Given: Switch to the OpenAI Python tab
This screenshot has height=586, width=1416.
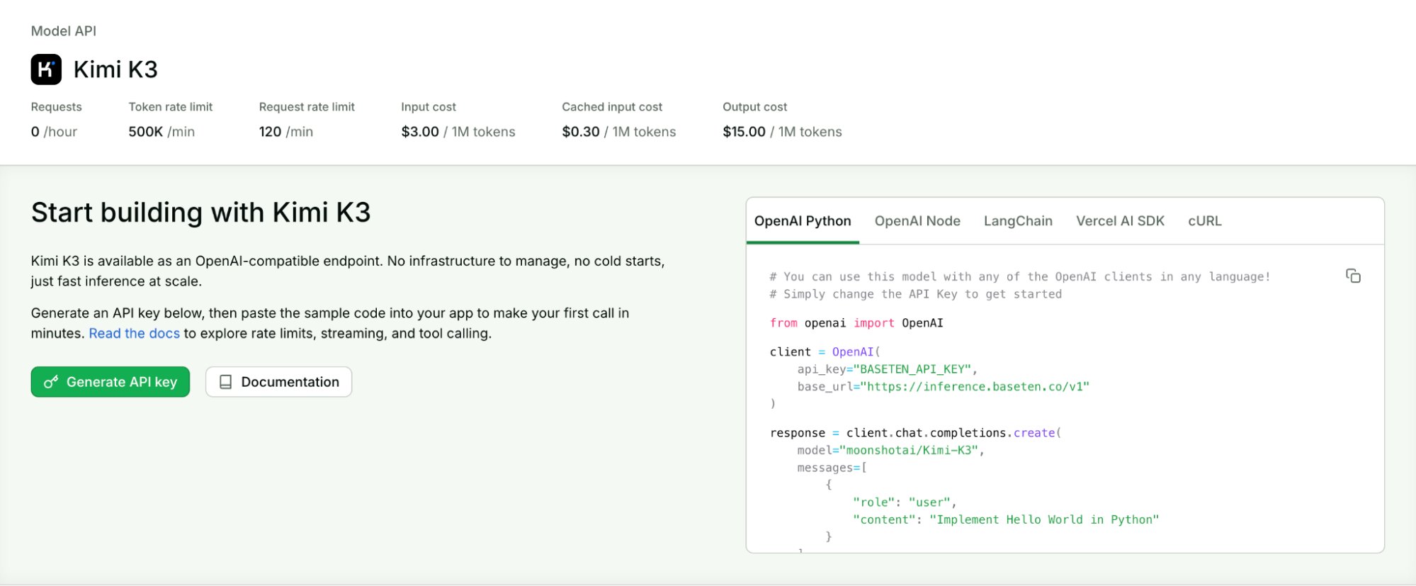Looking at the screenshot, I should [x=803, y=221].
